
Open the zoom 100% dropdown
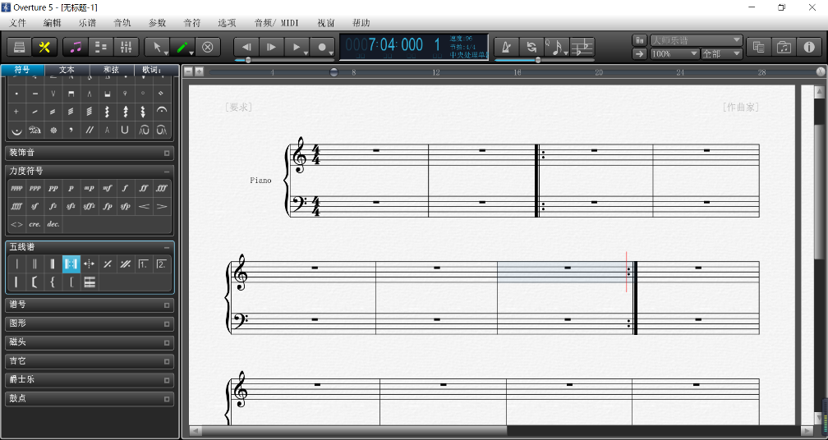coord(675,54)
